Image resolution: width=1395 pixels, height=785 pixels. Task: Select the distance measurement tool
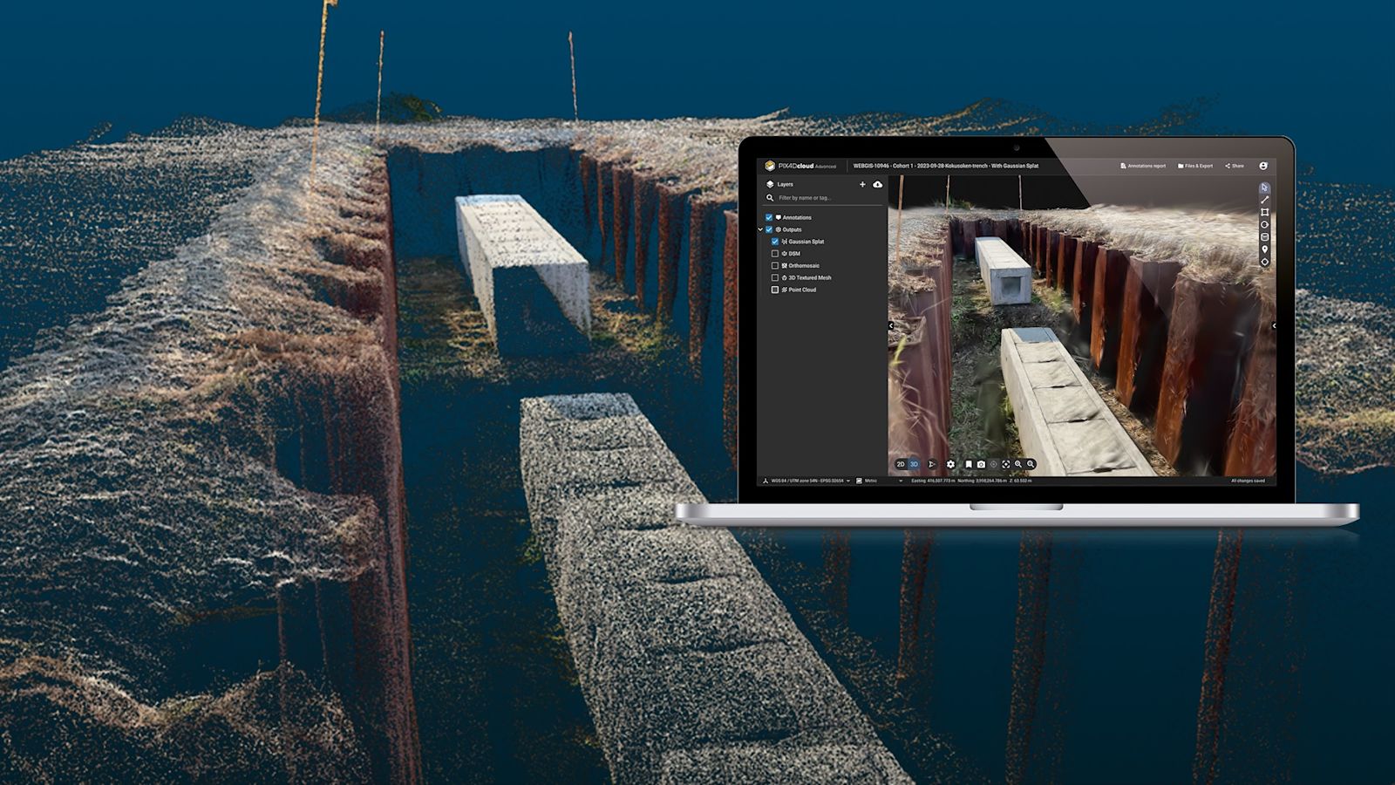coord(1265,200)
